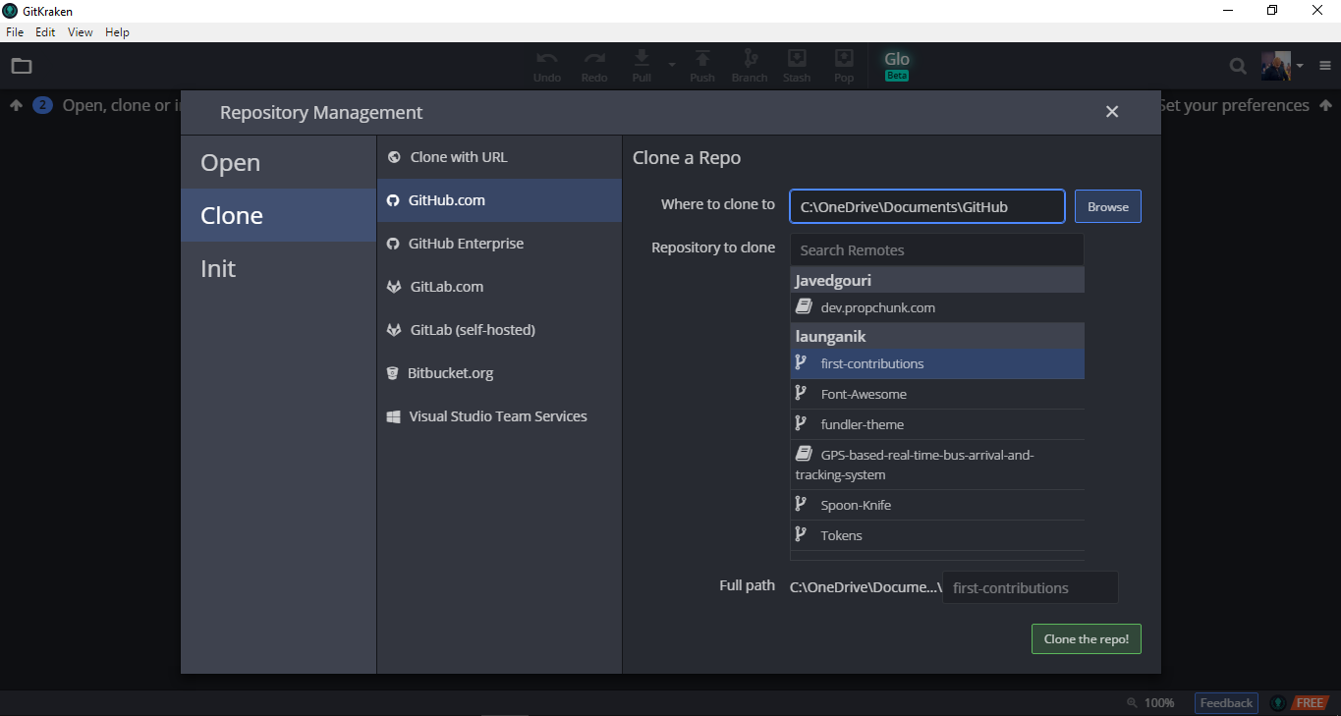The image size is (1341, 716).
Task: Click the fork icon beside Tokens
Action: [801, 534]
